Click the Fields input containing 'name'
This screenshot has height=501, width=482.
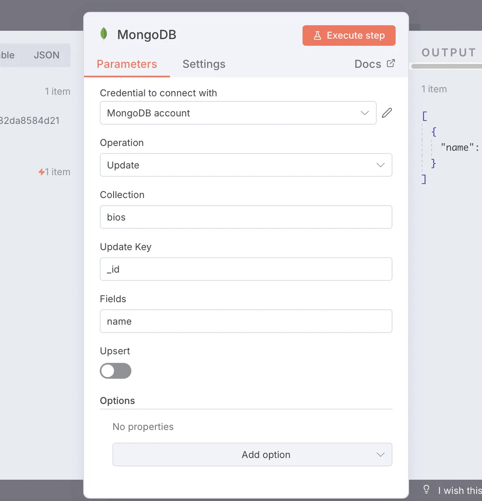(x=246, y=321)
